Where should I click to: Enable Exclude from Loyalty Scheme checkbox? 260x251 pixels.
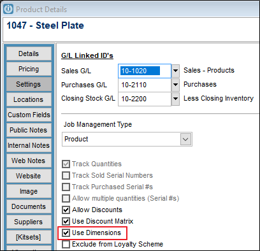pos(66,244)
